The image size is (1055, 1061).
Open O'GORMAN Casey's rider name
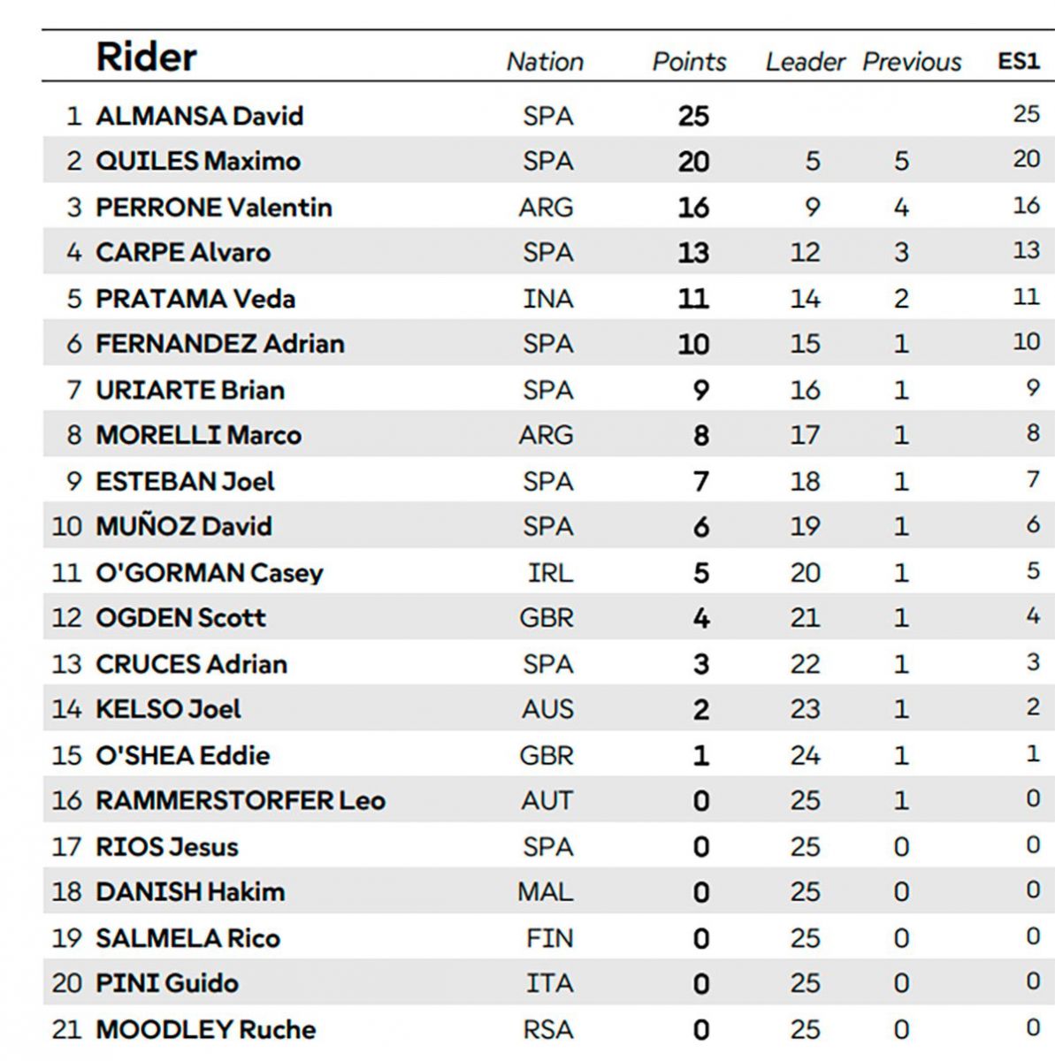click(209, 573)
